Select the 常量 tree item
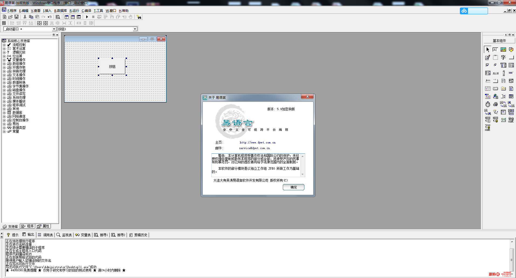 coord(16,132)
